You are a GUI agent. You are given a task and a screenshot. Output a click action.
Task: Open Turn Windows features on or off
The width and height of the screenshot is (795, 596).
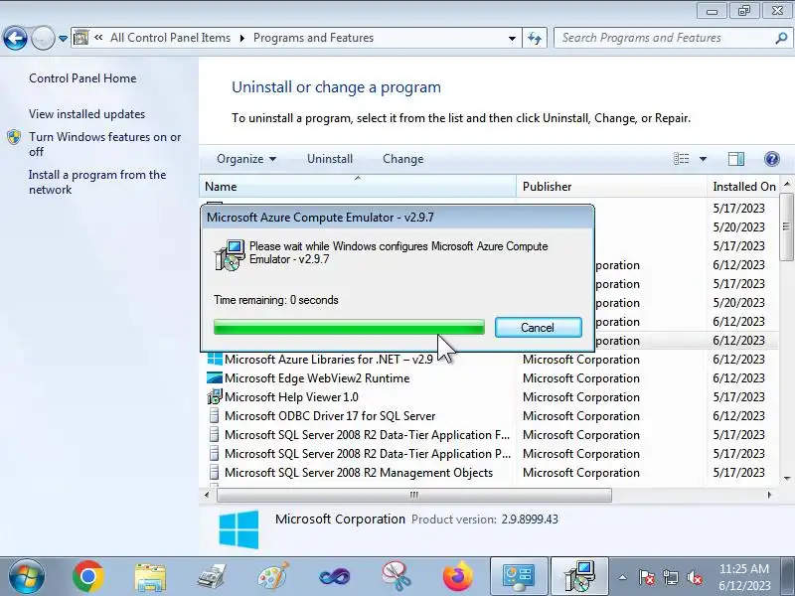105,144
